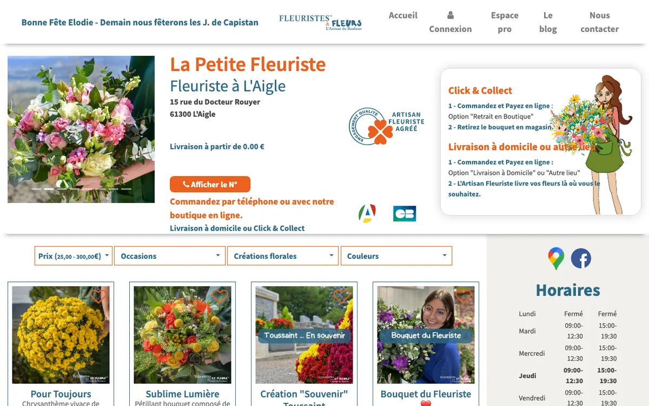Click the Vendredi row label in Horaires
Image resolution: width=649 pixels, height=406 pixels.
click(532, 398)
